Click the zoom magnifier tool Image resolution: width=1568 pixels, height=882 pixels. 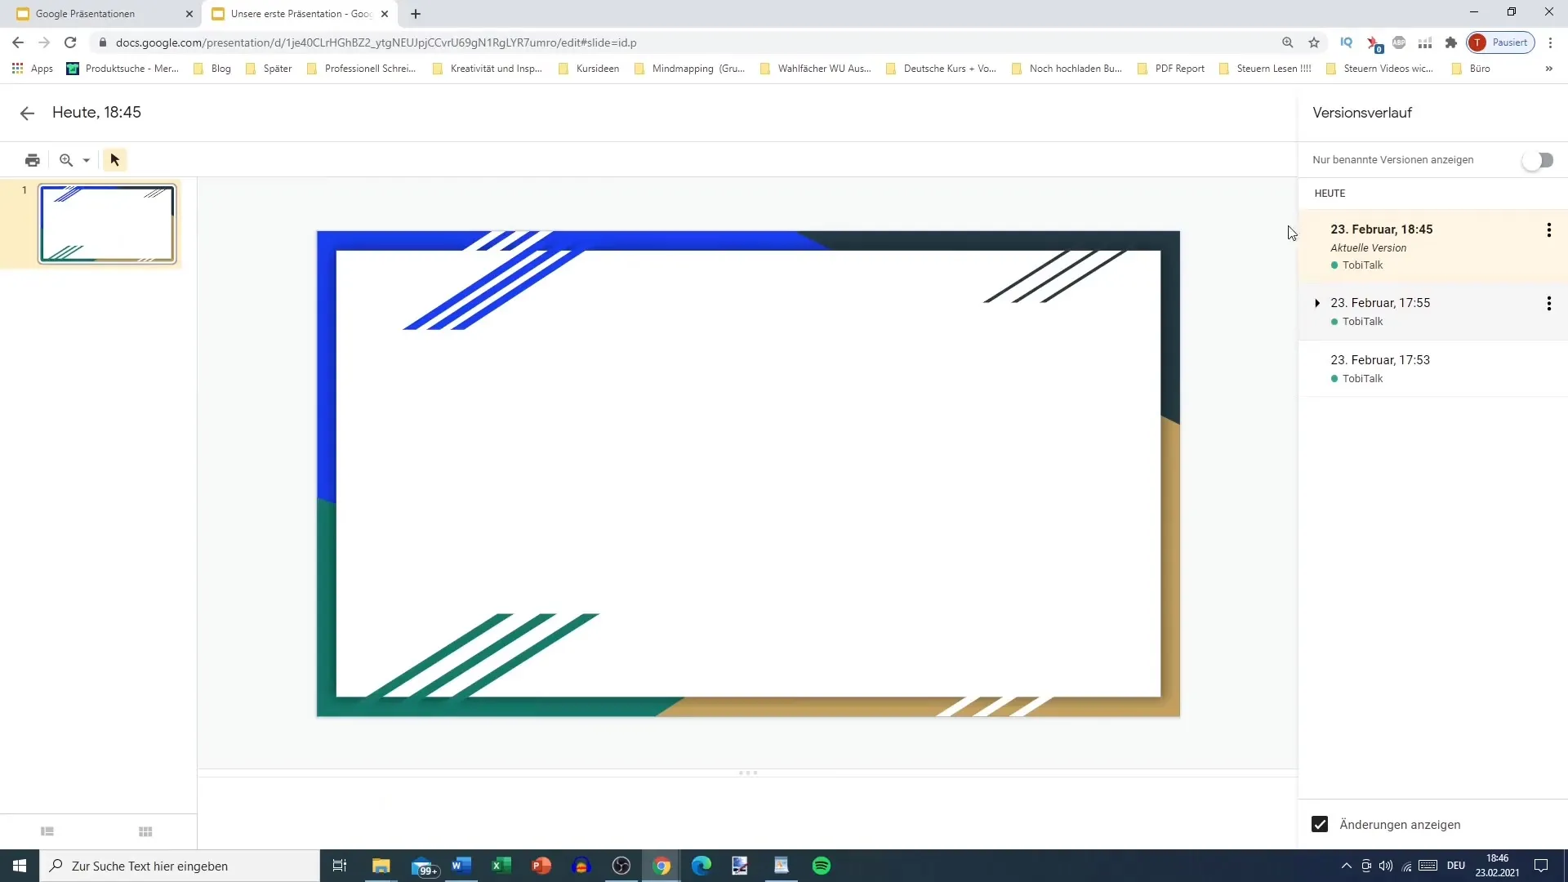(x=66, y=160)
